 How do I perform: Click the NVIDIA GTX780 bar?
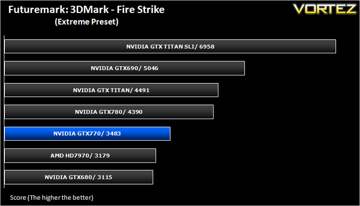point(109,112)
